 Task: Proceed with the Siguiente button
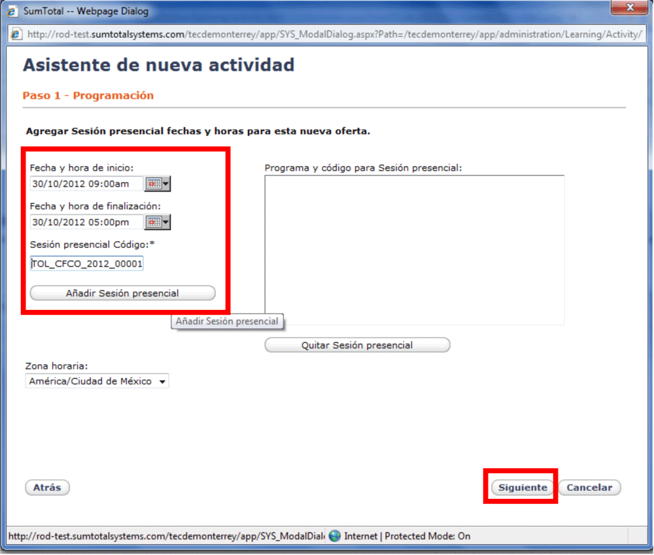[x=523, y=488]
